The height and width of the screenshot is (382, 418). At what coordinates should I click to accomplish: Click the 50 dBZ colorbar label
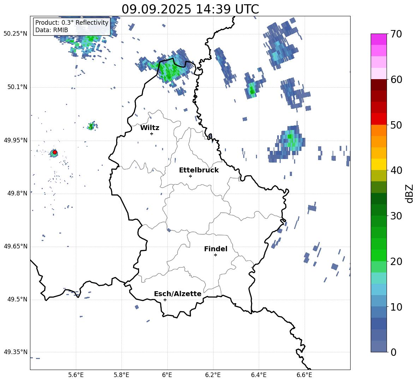(396, 125)
